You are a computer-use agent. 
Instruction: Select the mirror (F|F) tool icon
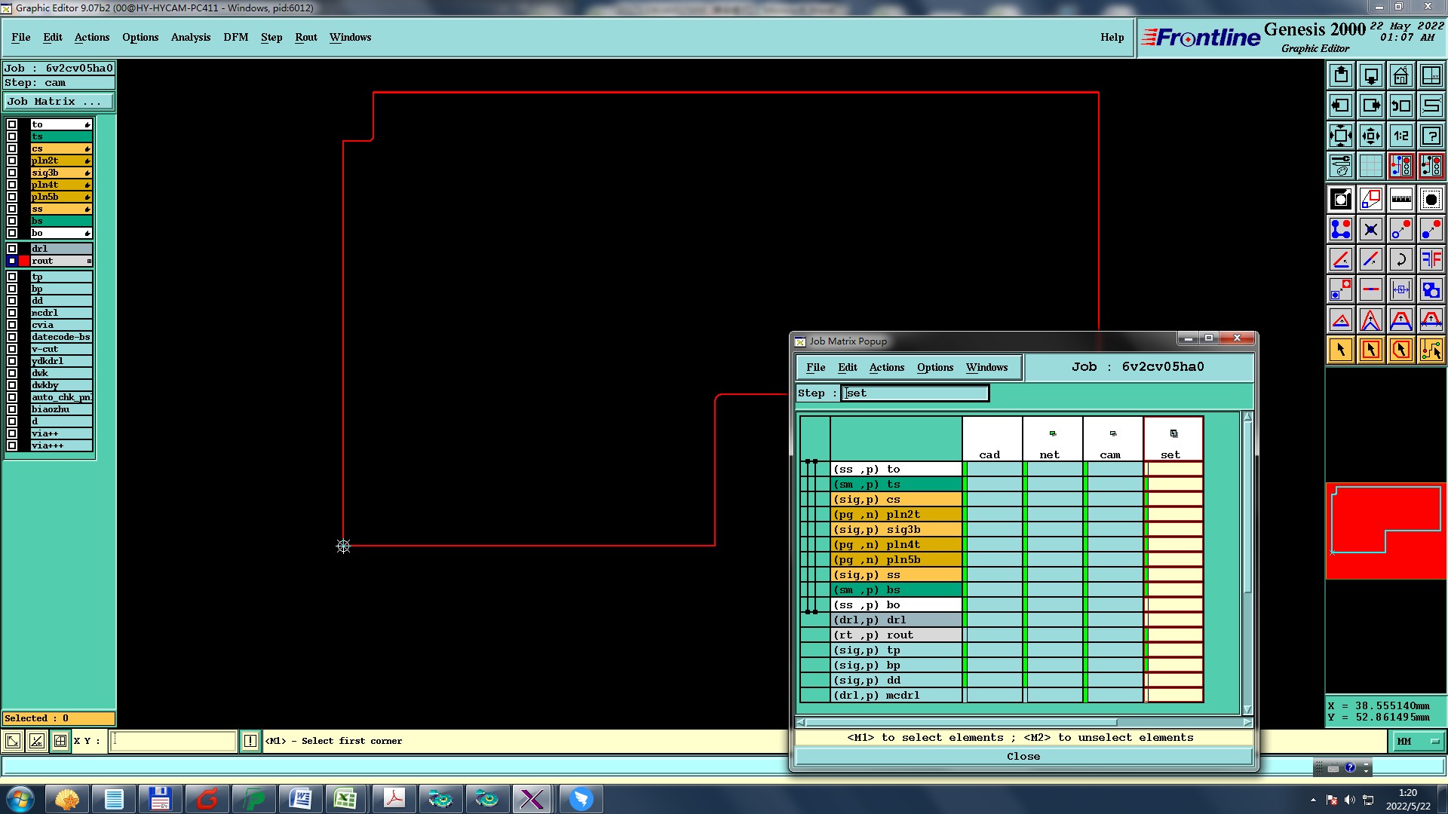(1431, 259)
